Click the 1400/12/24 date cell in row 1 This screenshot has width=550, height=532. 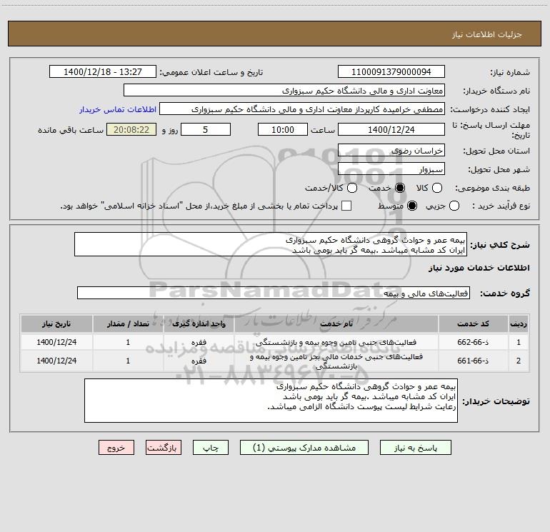coord(56,342)
